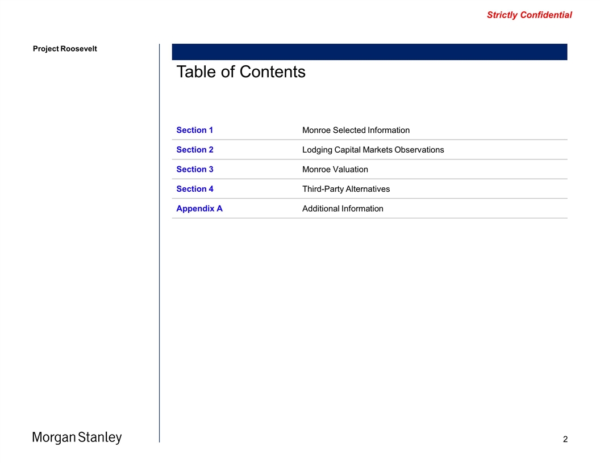Click the Table of Contents heading

(x=240, y=72)
